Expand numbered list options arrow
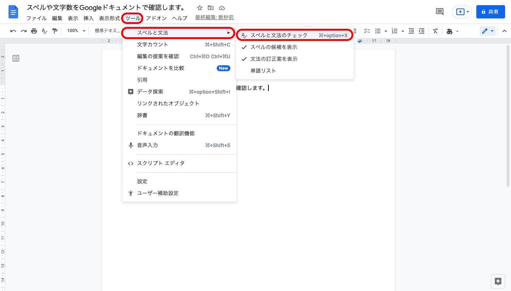 pos(403,31)
